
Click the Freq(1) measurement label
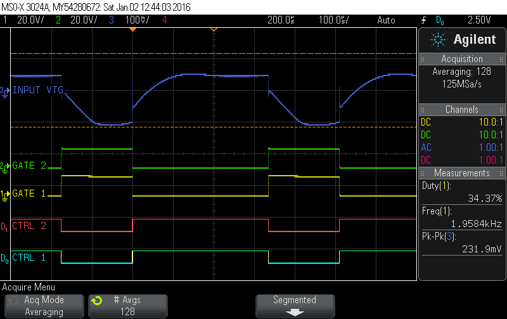point(437,211)
